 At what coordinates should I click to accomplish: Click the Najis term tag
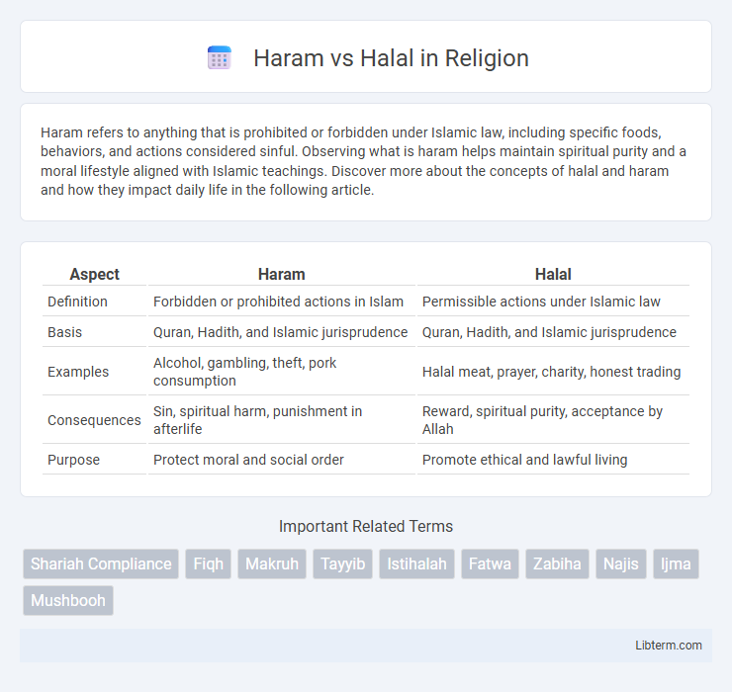[621, 563]
